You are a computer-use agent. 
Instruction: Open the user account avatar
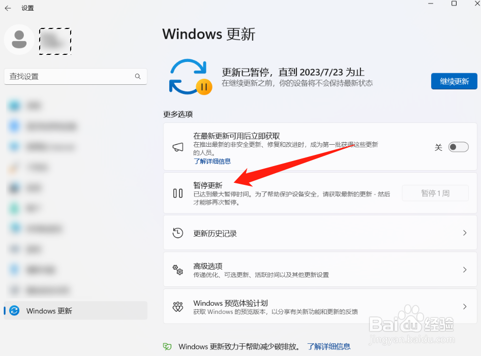19,40
